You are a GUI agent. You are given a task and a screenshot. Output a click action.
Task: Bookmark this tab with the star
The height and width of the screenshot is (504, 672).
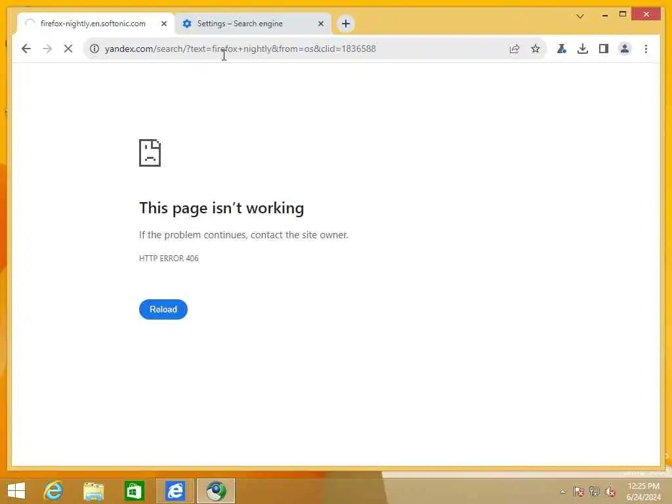coord(535,49)
